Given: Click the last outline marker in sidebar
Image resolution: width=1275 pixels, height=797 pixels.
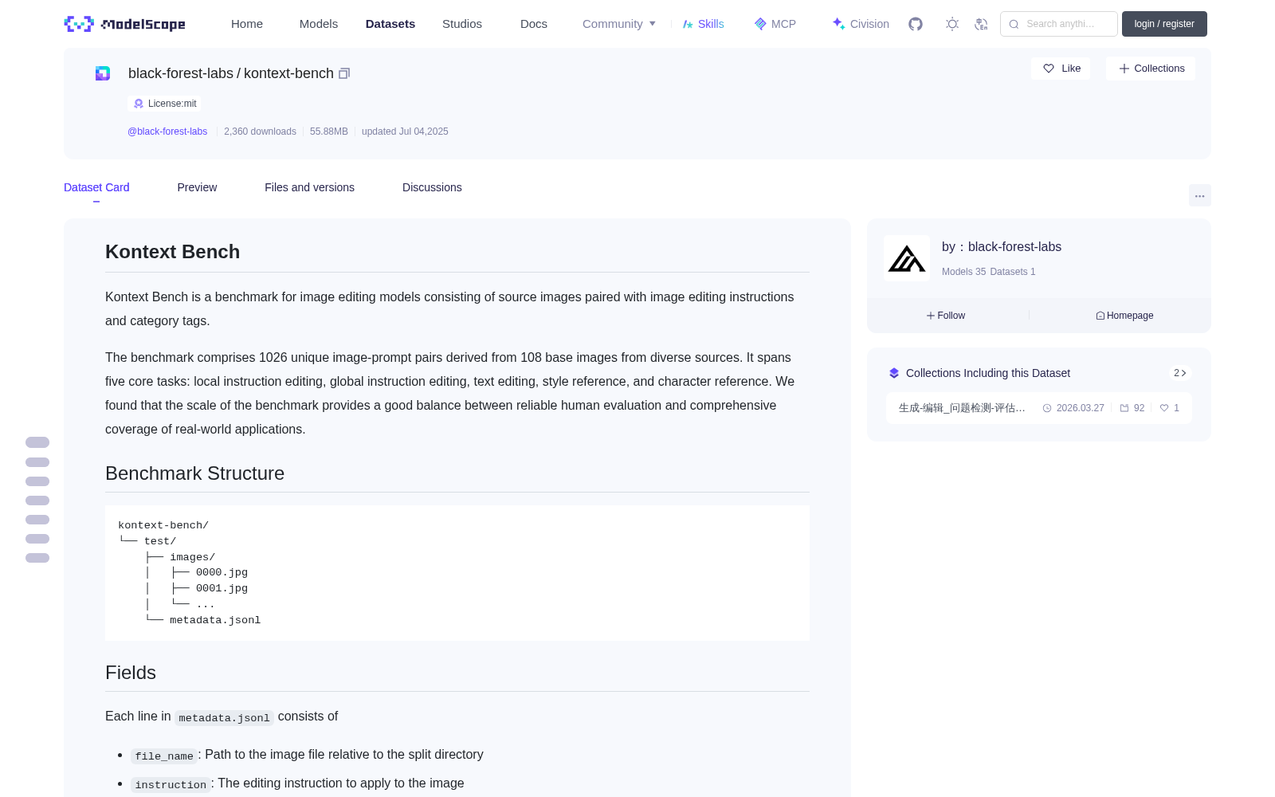Looking at the screenshot, I should coord(37,558).
